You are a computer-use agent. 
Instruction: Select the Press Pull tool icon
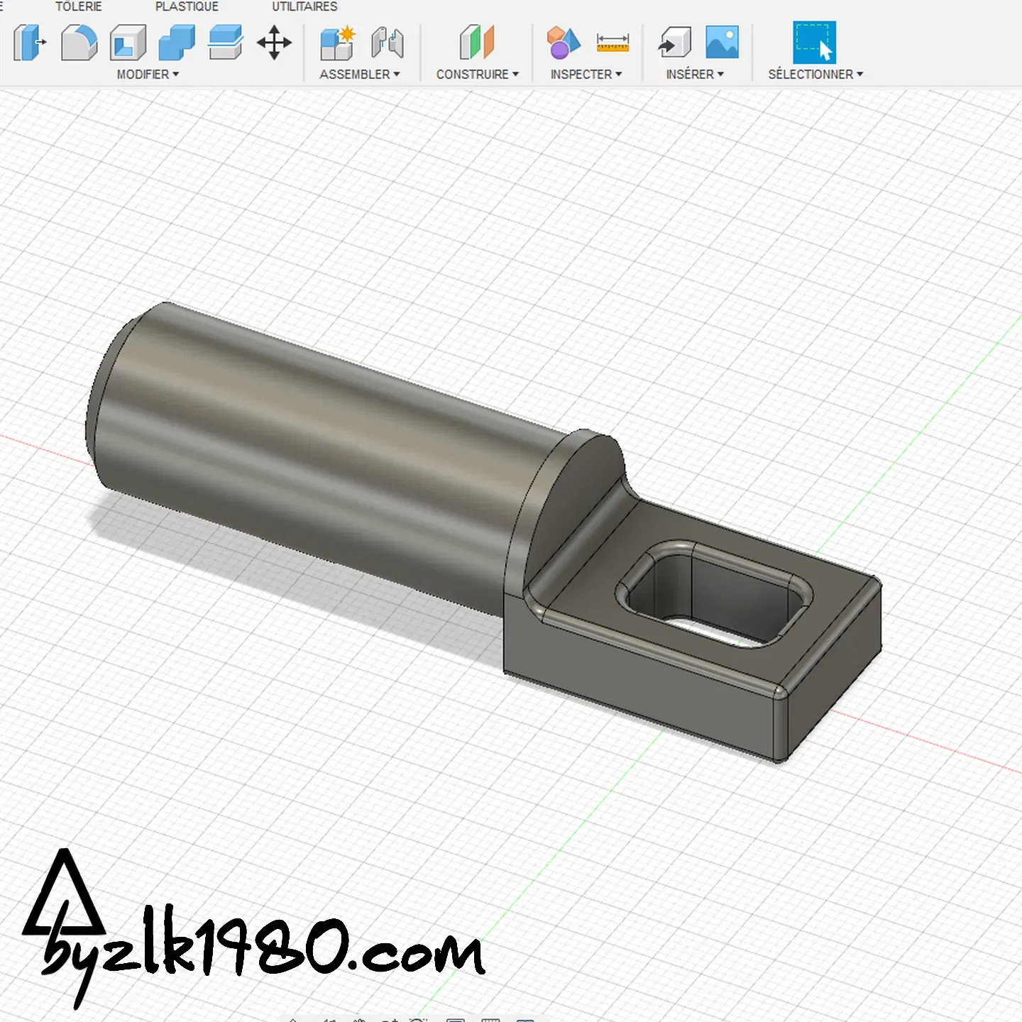(x=30, y=43)
